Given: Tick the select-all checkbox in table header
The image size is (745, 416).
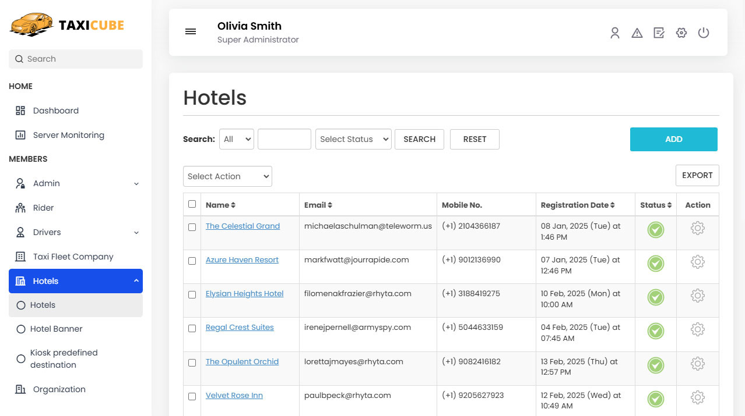Looking at the screenshot, I should pos(192,204).
